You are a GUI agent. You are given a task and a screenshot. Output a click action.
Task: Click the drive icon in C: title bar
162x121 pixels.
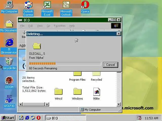[21, 20]
